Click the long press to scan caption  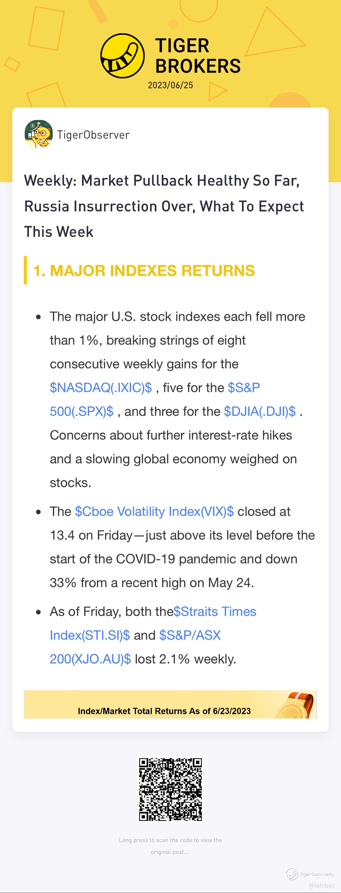pos(170,846)
